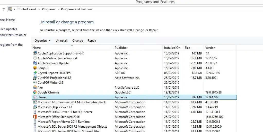Click the Up navigation arrow

pyautogui.click(x=4, y=9)
